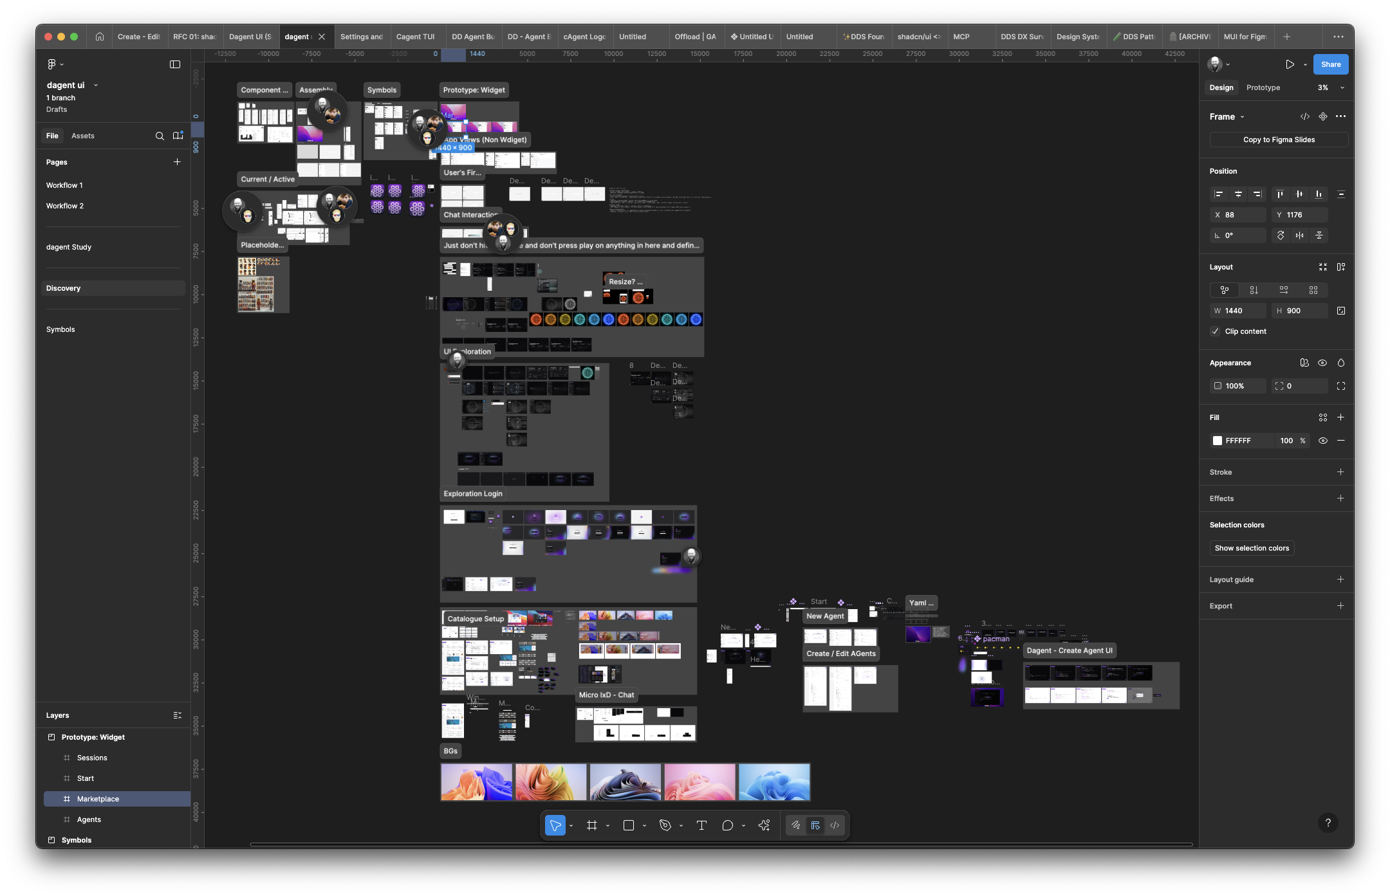Select the Frame tool in the toolbar
The image size is (1390, 896).
point(591,825)
